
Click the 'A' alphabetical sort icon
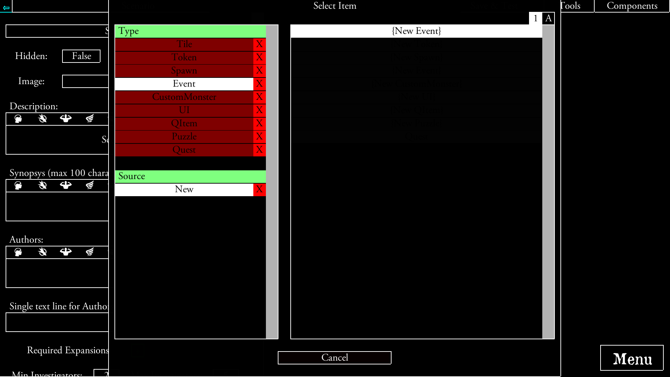[x=549, y=19]
